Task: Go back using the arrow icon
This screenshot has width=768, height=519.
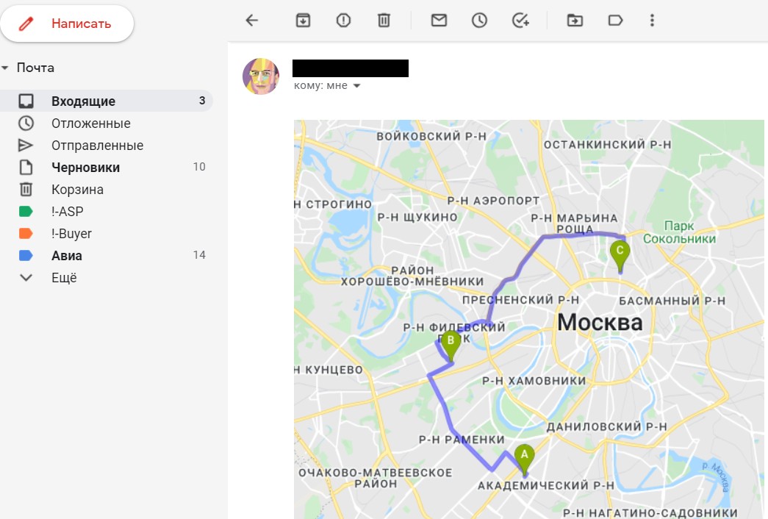Action: click(x=252, y=21)
